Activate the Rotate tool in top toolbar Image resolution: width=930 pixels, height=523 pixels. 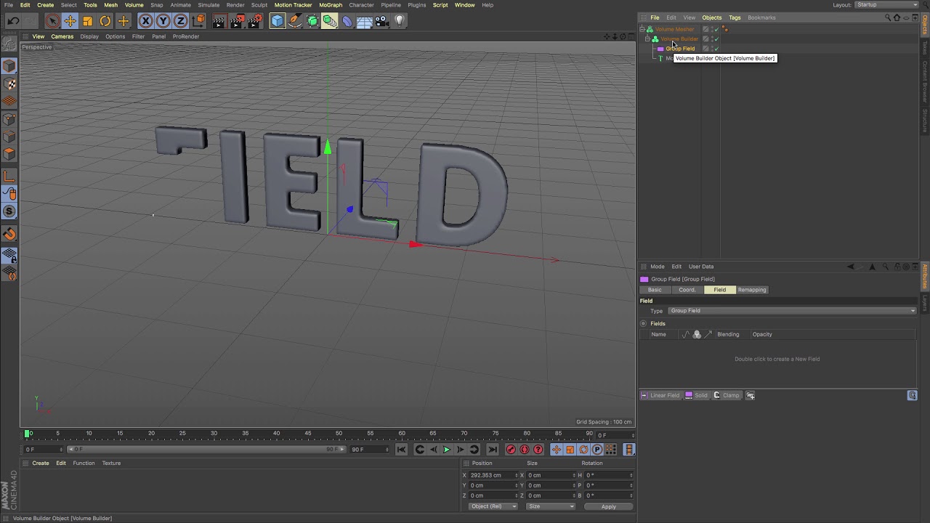[105, 21]
